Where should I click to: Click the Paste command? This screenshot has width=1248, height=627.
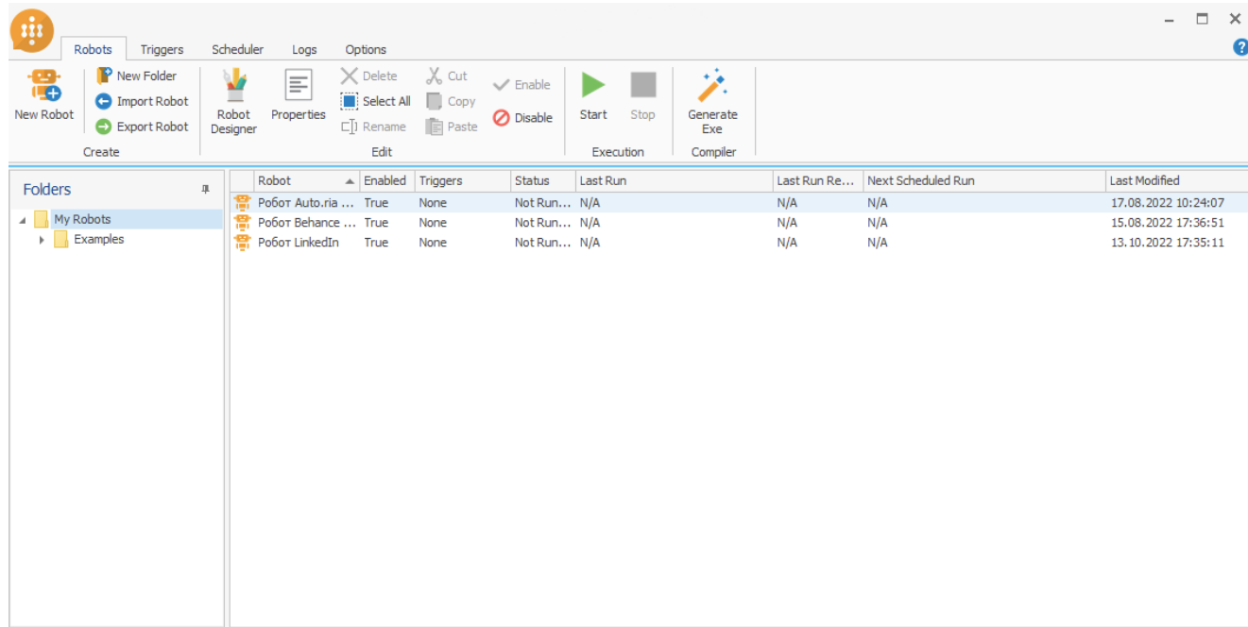452,127
